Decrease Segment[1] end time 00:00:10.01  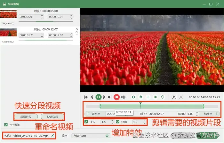(x=71, y=18)
